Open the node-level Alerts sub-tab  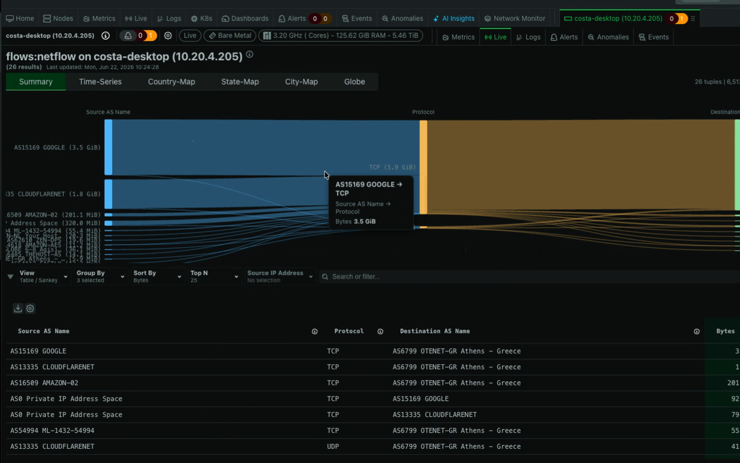[564, 37]
